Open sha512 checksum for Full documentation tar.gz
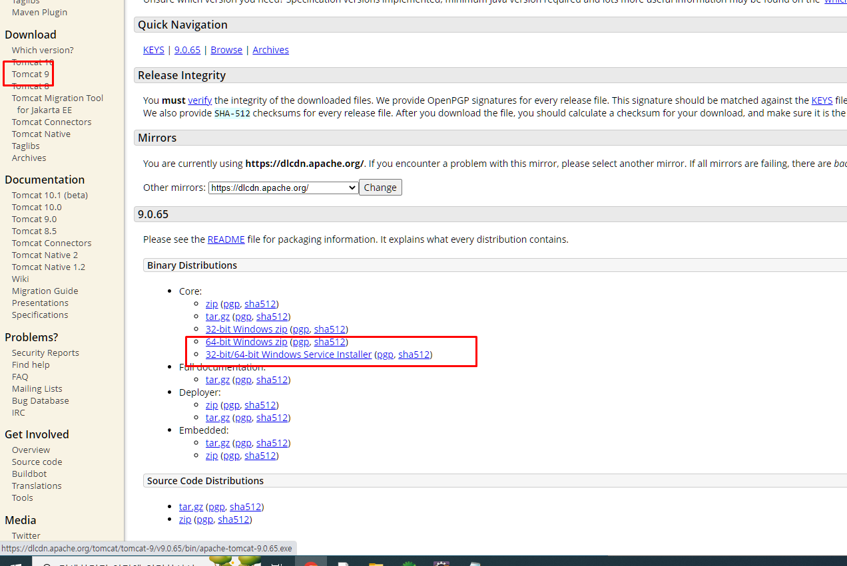The height and width of the screenshot is (566, 847). pyautogui.click(x=272, y=380)
